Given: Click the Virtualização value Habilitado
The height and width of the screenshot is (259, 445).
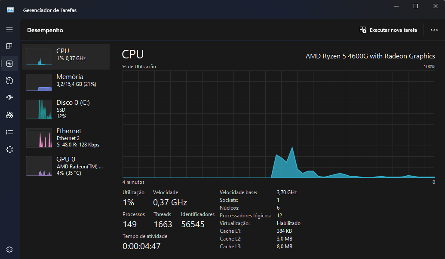Looking at the screenshot, I should tap(288, 223).
